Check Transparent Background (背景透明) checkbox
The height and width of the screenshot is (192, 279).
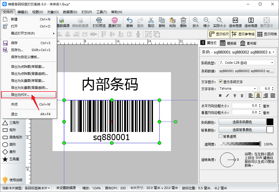pos(221,136)
